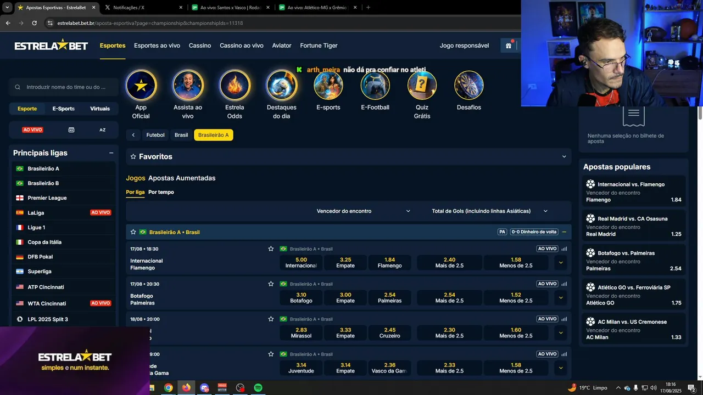Screen dimensions: 703x395
Task: Click the browser reload button
Action: [34, 23]
